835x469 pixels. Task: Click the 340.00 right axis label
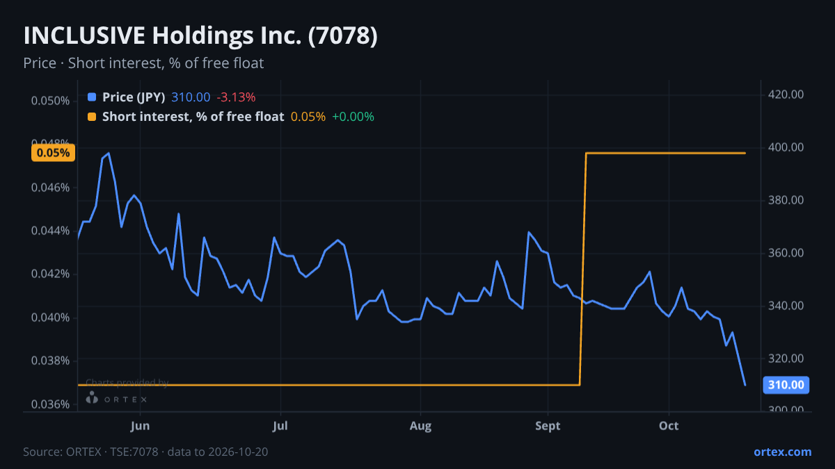[x=787, y=306]
